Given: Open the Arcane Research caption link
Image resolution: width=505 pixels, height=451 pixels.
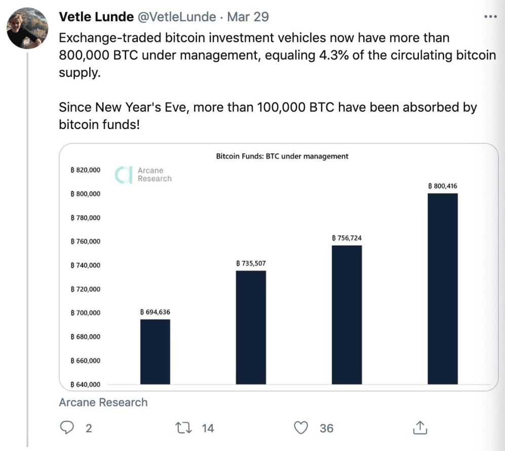Looking at the screenshot, I should point(103,402).
